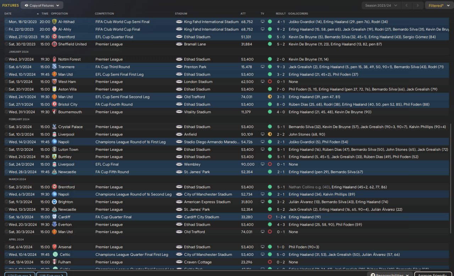Click the Tranmere club badge
The width and height of the screenshot is (454, 276).
coord(54,67)
